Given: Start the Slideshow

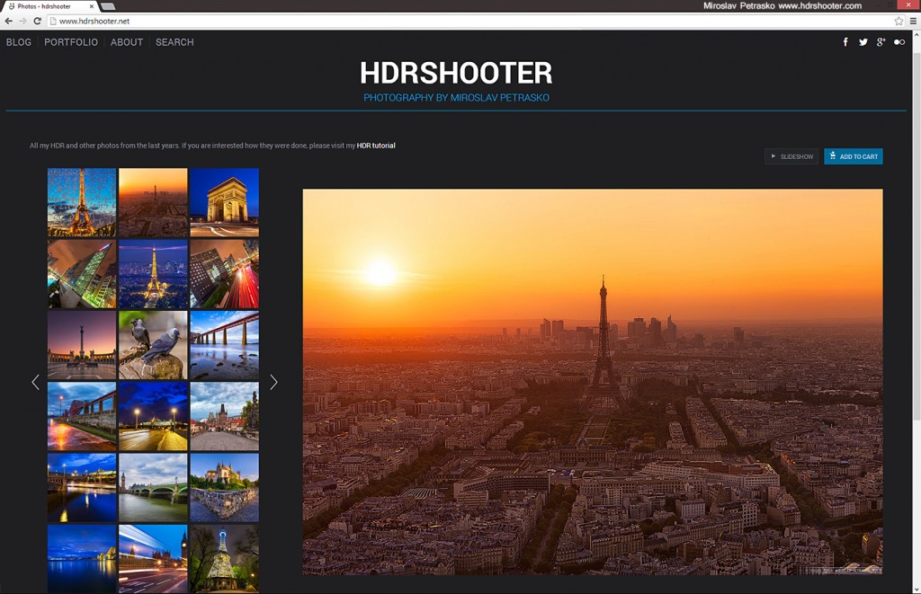Looking at the screenshot, I should click(791, 156).
